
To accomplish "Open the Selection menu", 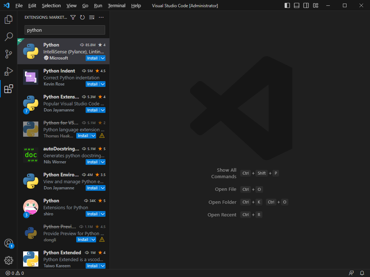I will click(x=51, y=6).
